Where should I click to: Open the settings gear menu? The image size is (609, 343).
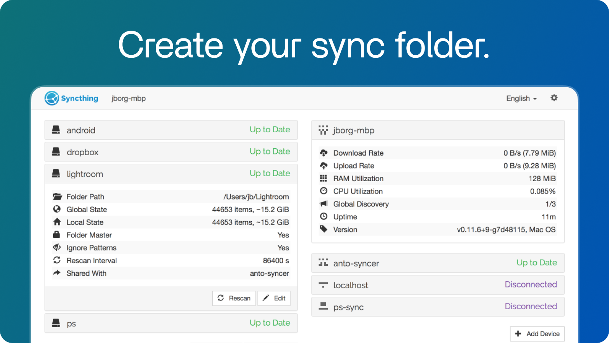[x=554, y=98]
